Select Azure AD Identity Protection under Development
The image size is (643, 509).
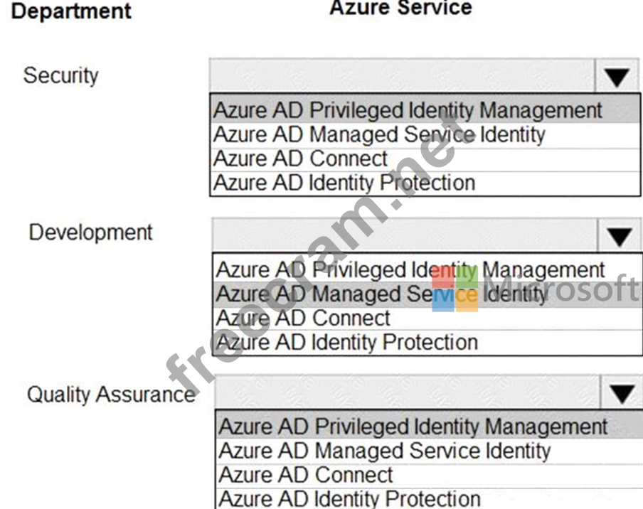347,342
